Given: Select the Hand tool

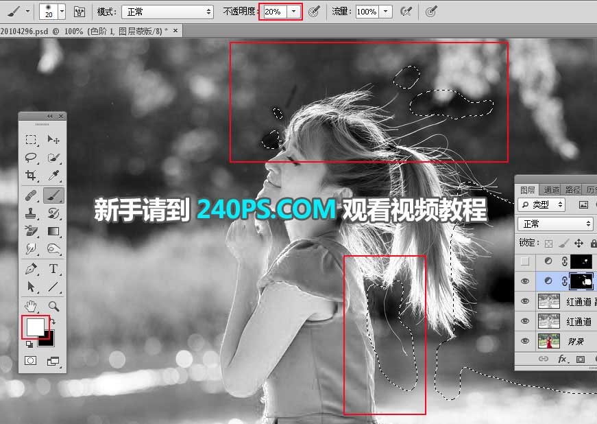Looking at the screenshot, I should click(x=32, y=306).
